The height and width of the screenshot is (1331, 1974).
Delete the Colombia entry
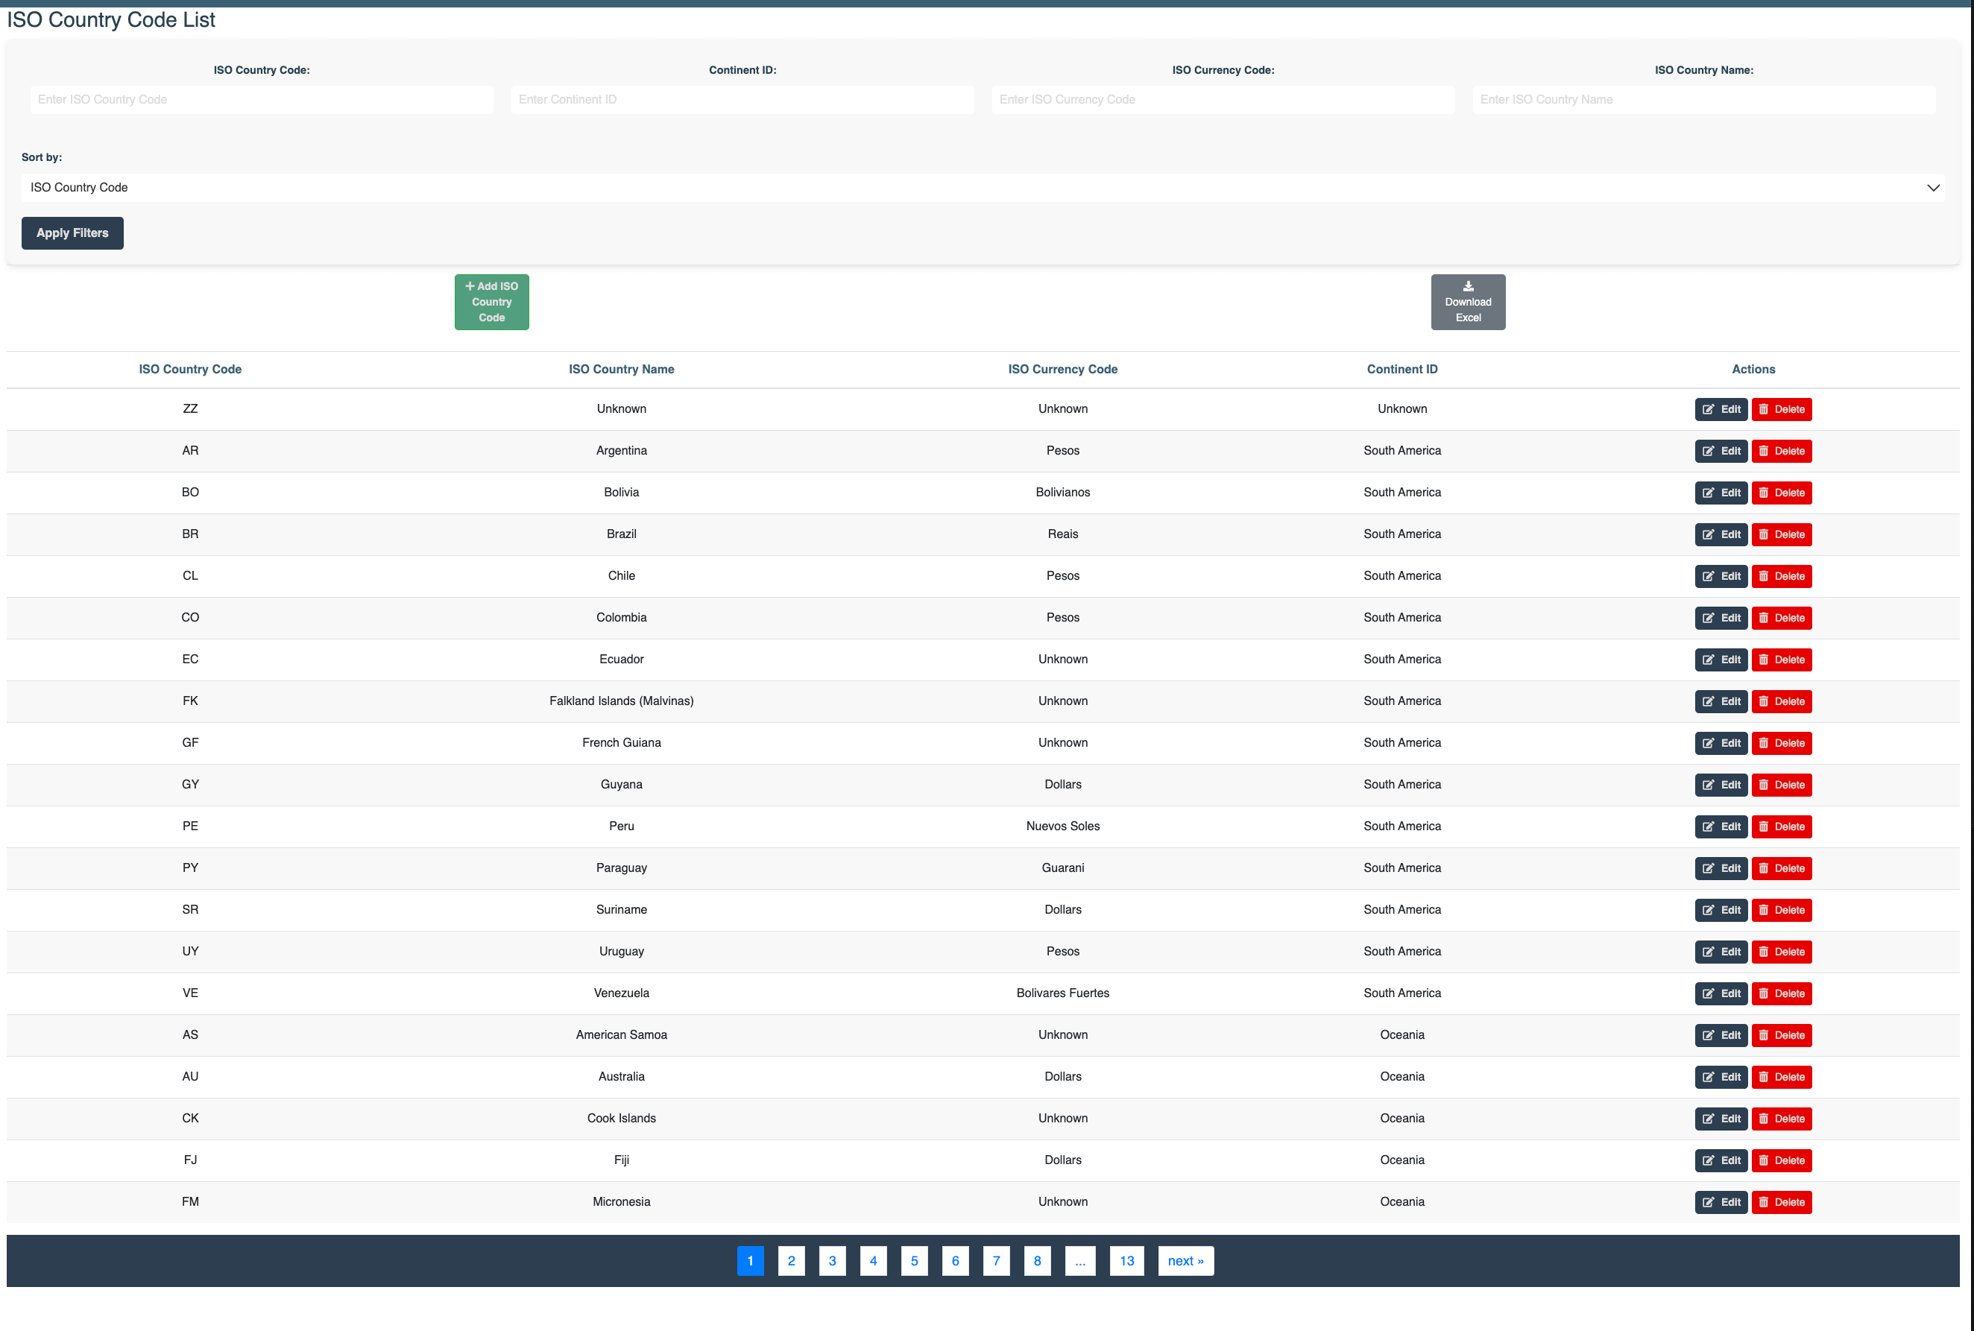[1781, 618]
